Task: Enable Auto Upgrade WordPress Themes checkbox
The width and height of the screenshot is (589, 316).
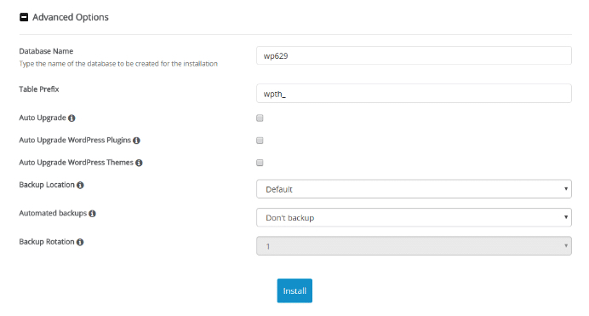Action: coord(260,163)
